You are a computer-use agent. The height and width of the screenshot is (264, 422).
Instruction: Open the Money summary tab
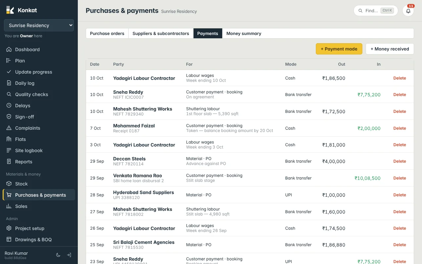click(244, 33)
